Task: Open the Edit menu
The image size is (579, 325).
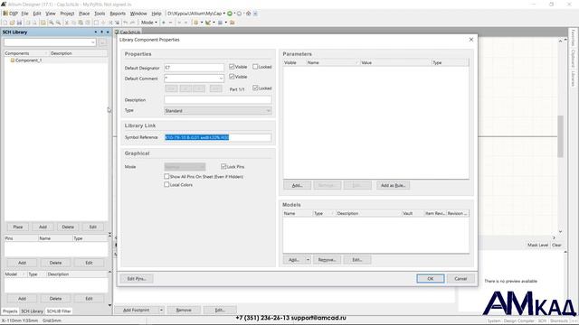Action: (x=37, y=14)
